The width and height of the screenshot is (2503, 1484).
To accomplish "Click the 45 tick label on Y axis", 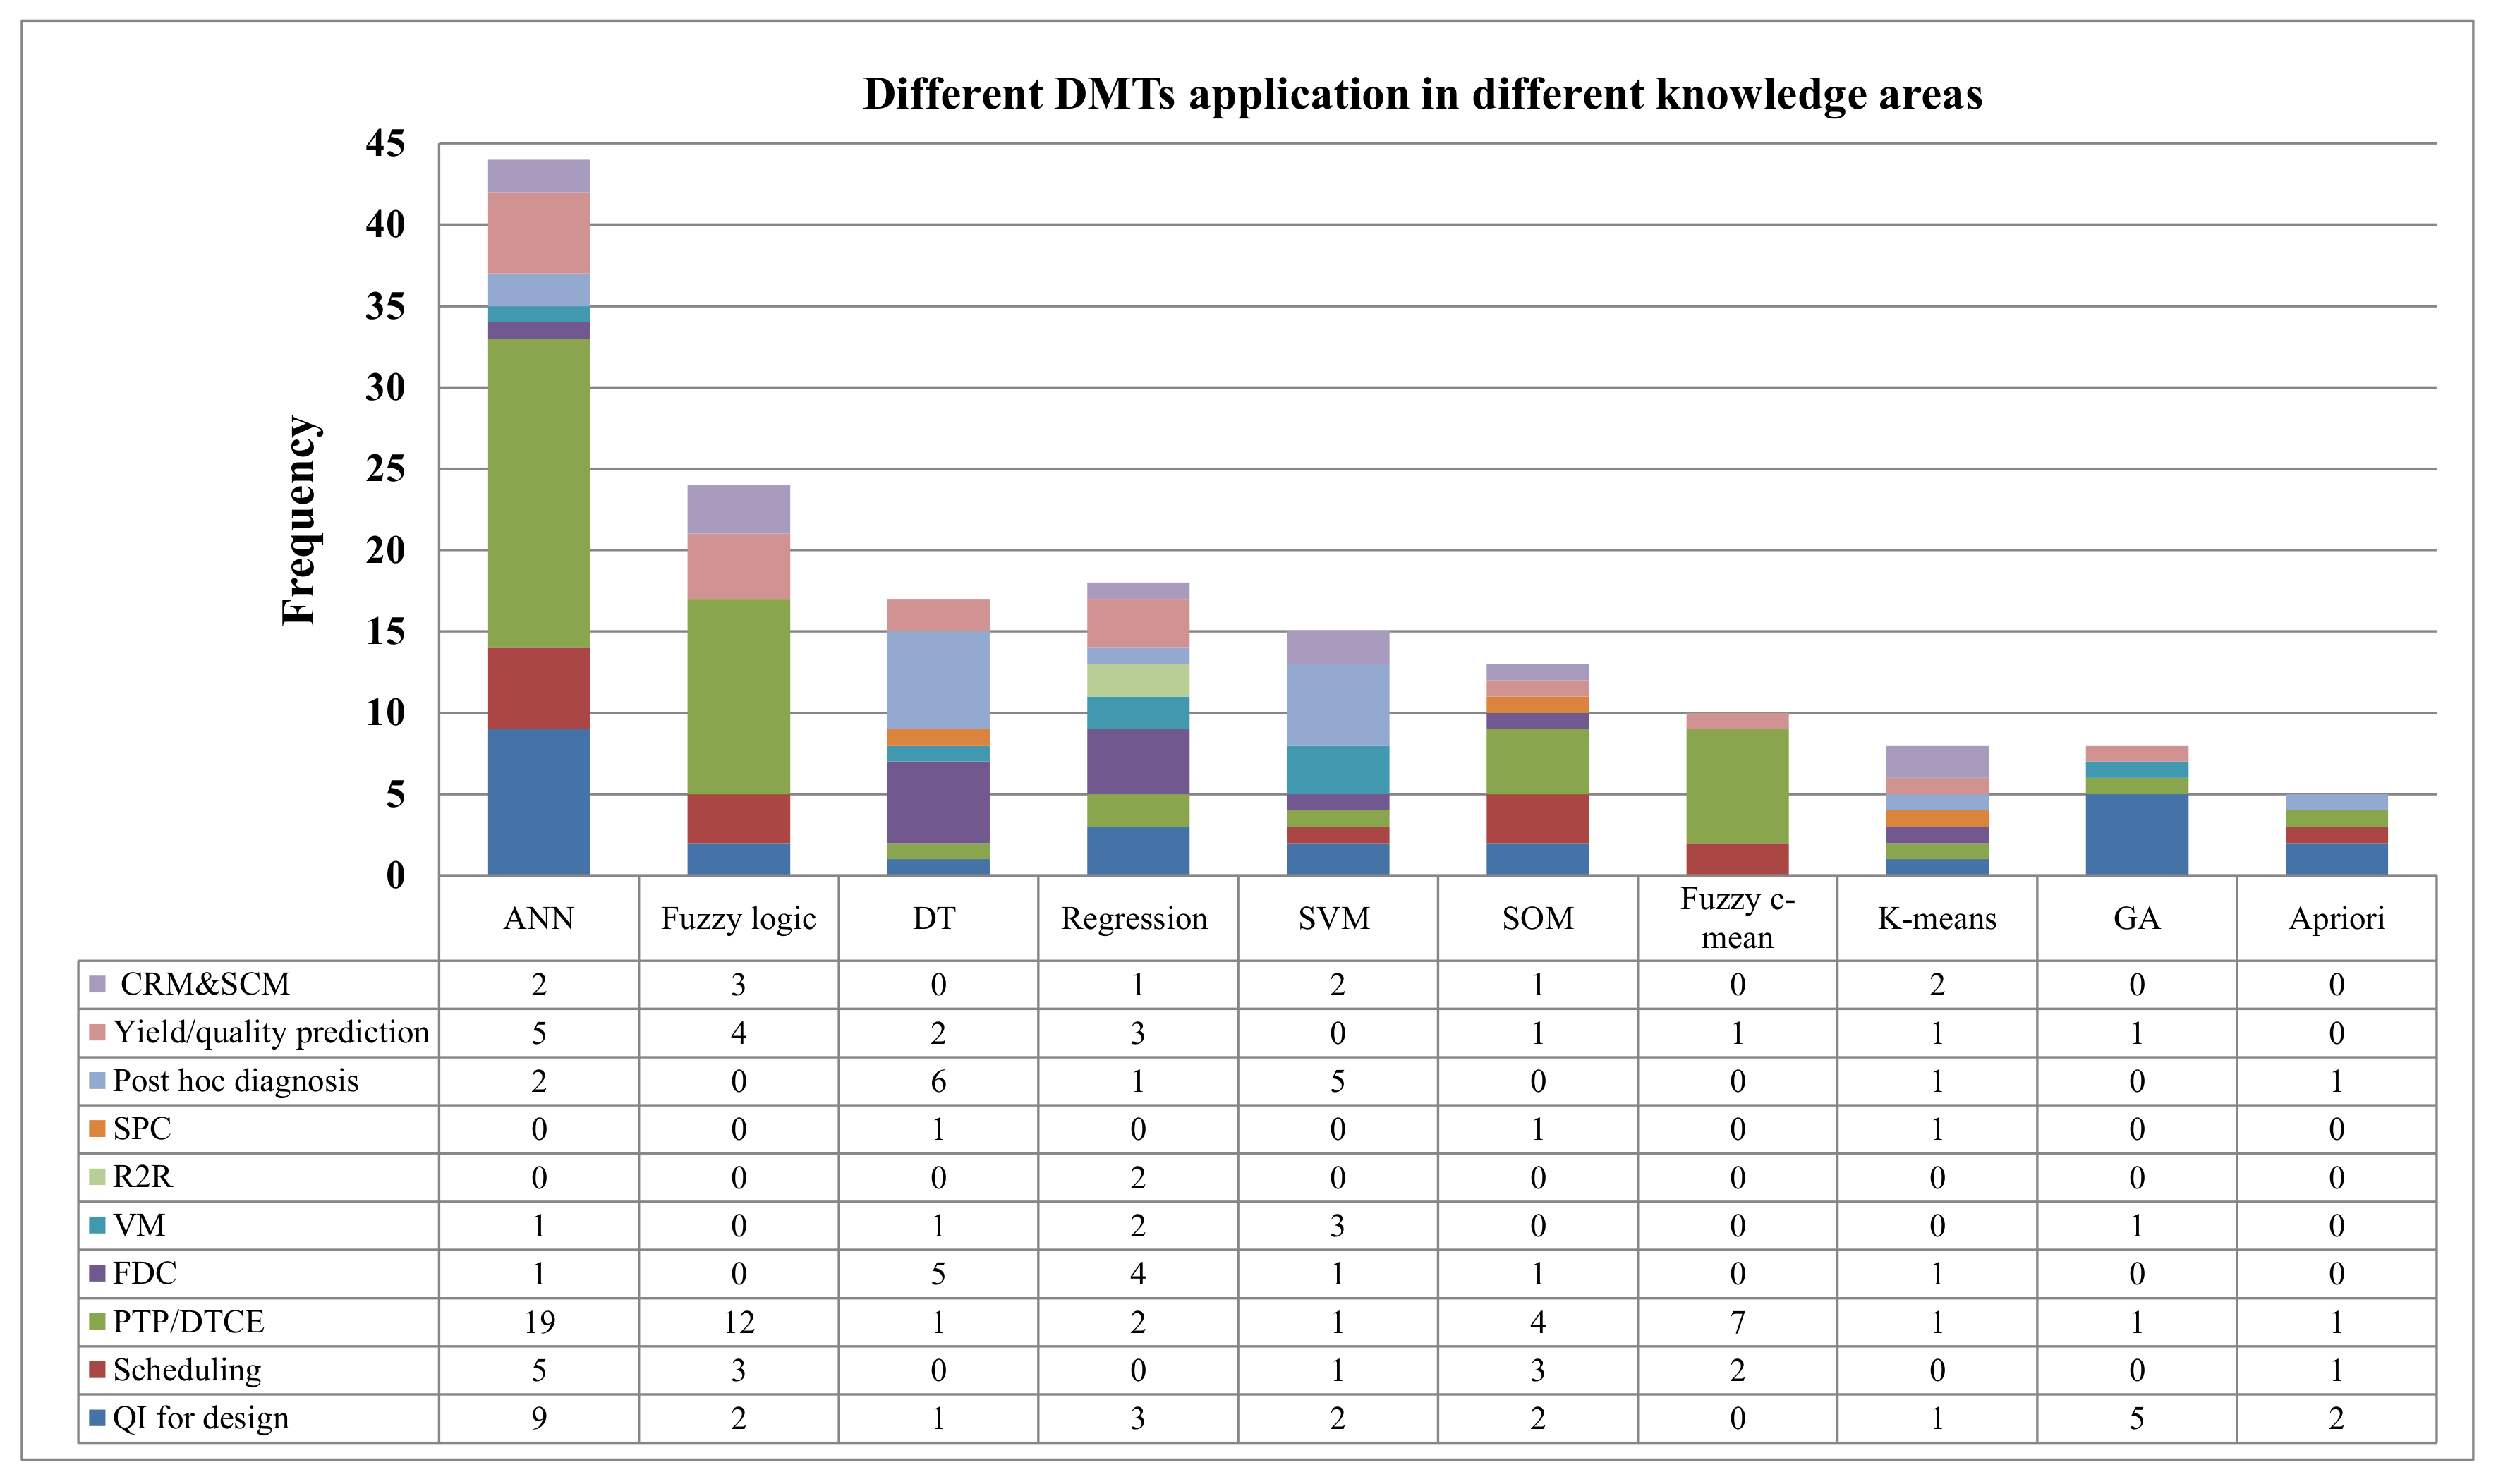I will point(386,143).
